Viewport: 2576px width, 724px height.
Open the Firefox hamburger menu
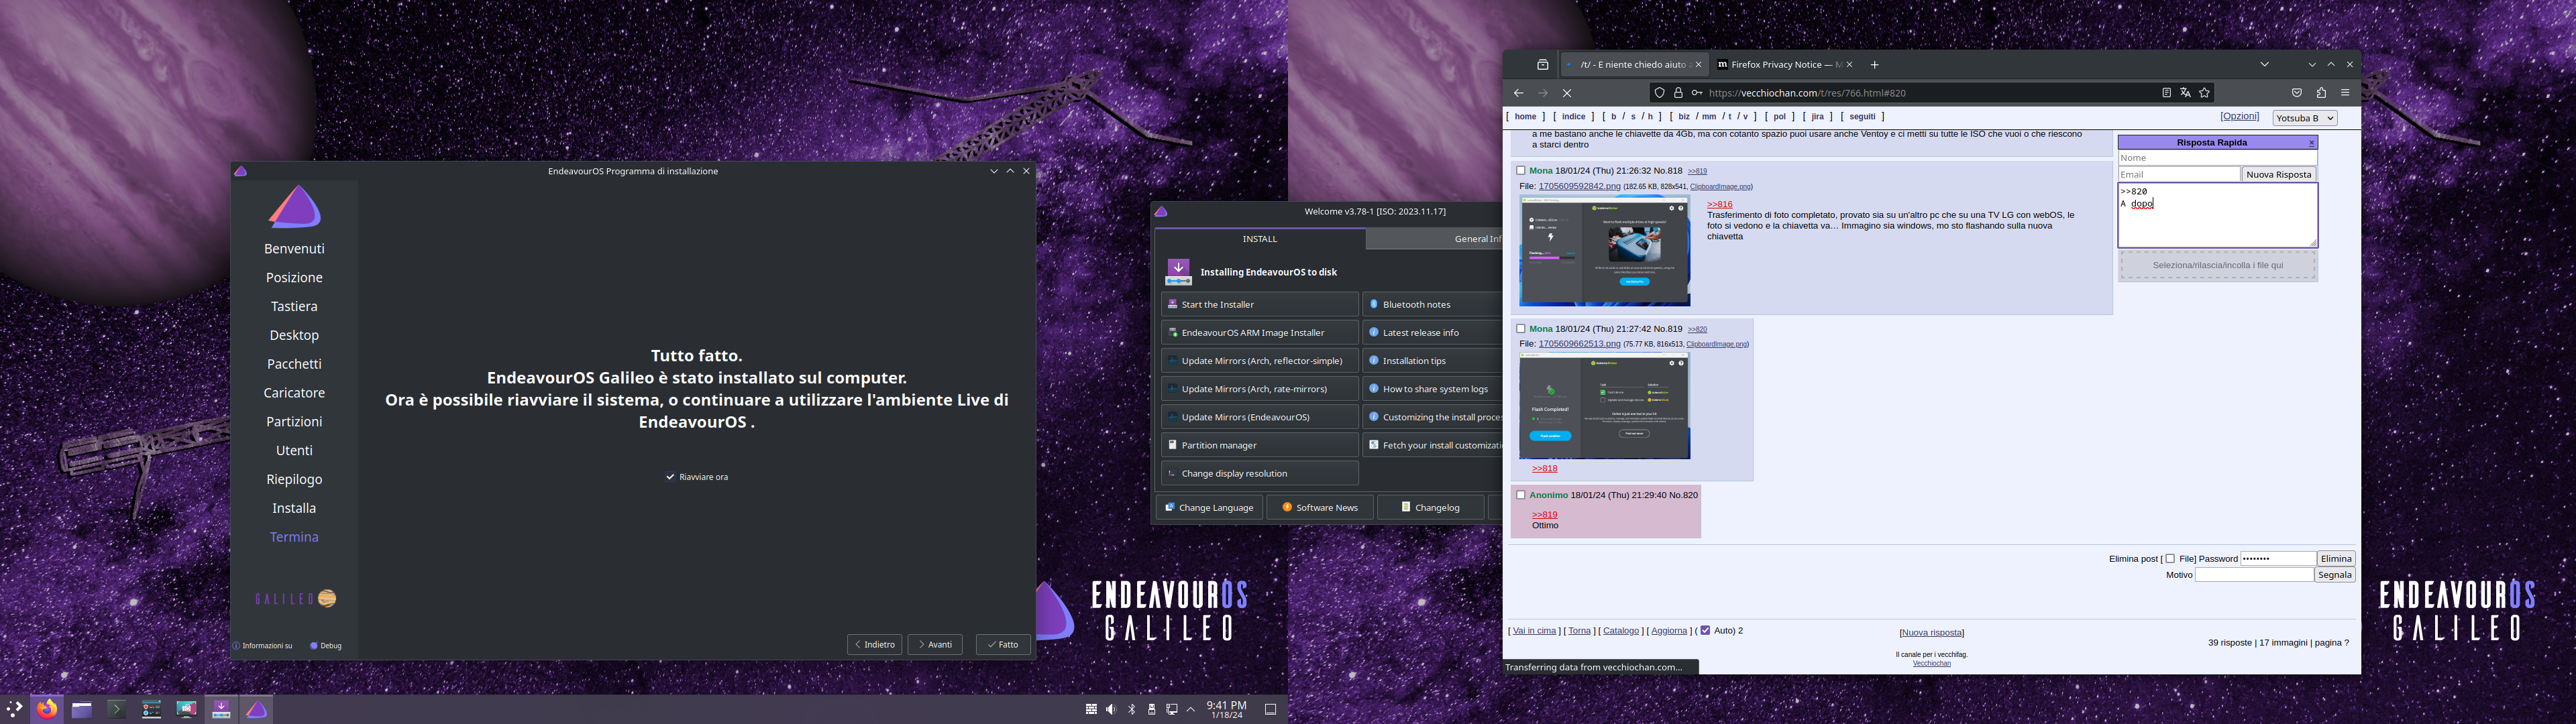click(x=2345, y=93)
